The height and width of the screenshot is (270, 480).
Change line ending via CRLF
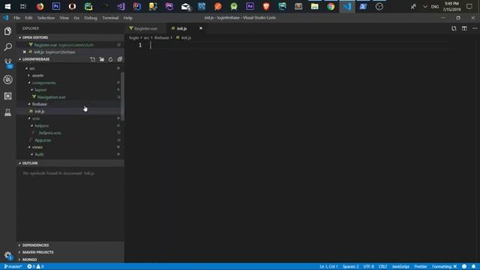pyautogui.click(x=382, y=267)
